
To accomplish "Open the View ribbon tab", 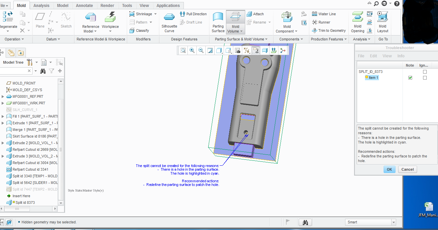I will point(144,5).
